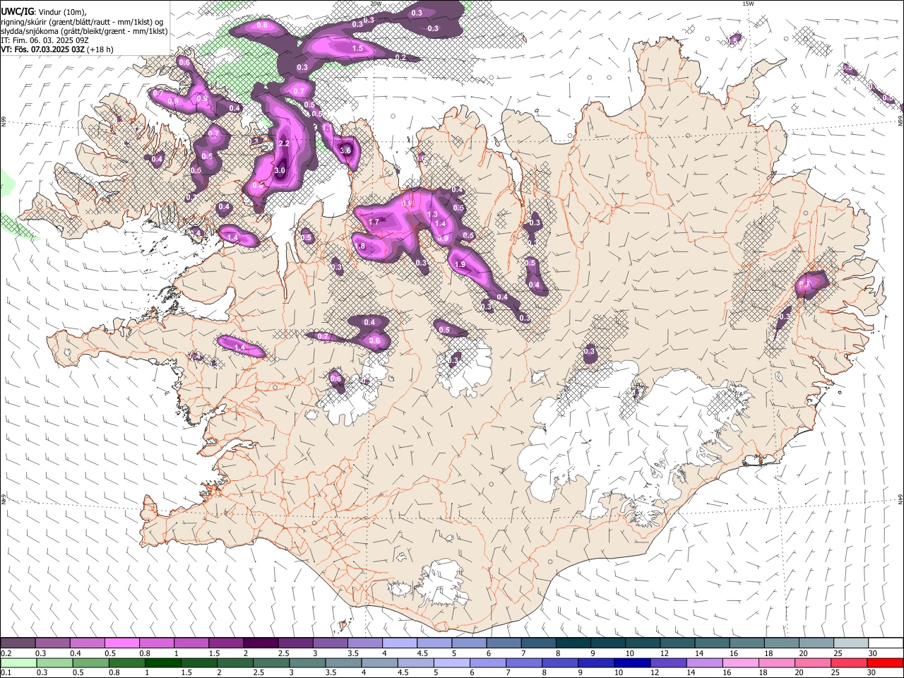
Task: Click the '15W' longitude label at top
Action: point(748,4)
